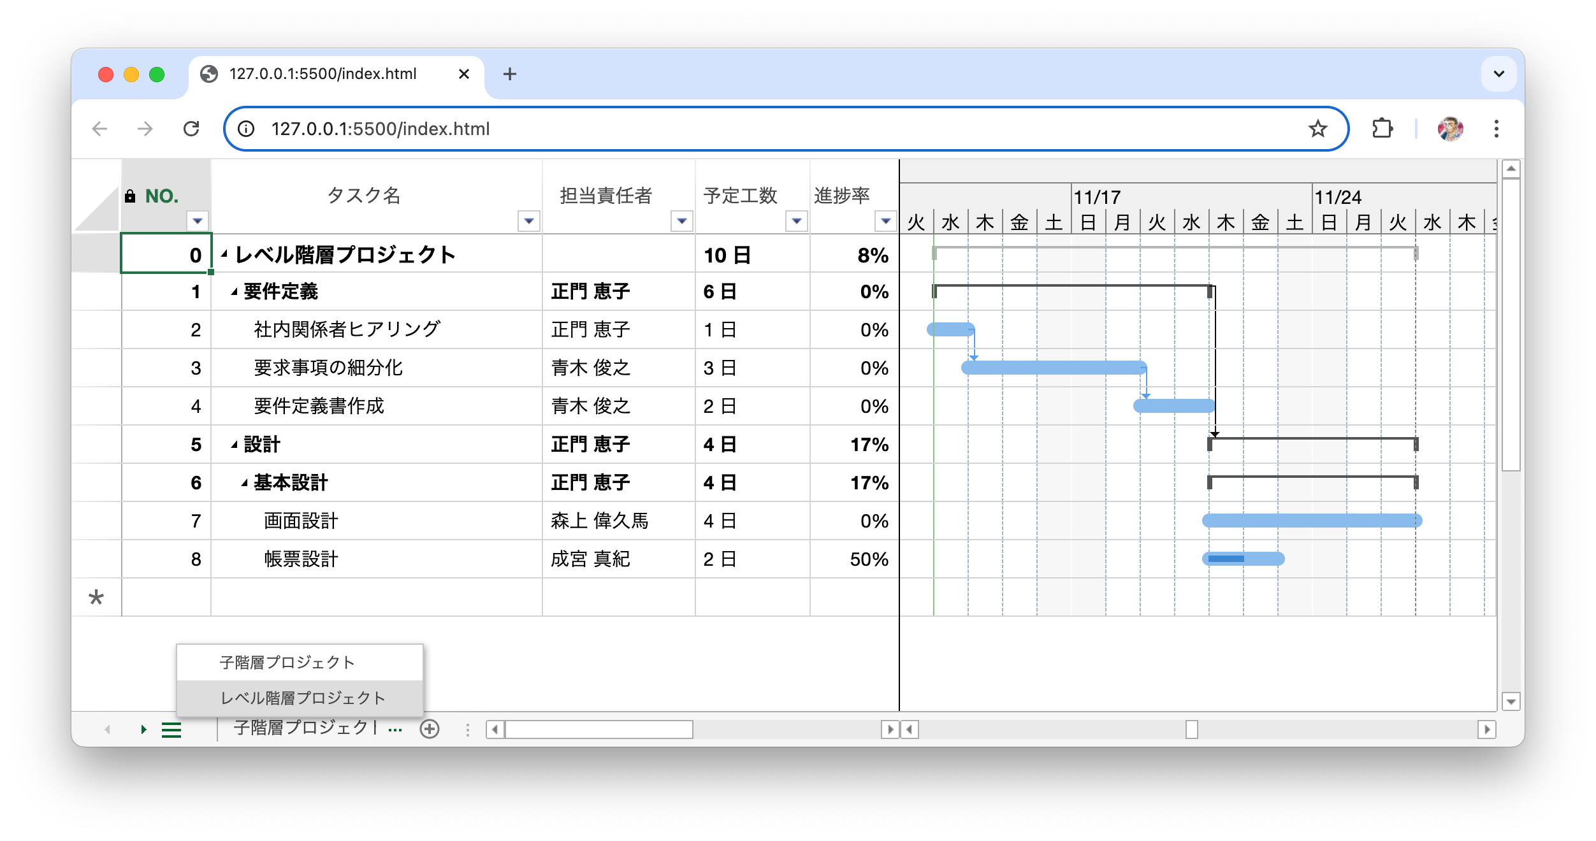The width and height of the screenshot is (1596, 841).
Task: Add a new sheet with plus icon
Action: [430, 729]
